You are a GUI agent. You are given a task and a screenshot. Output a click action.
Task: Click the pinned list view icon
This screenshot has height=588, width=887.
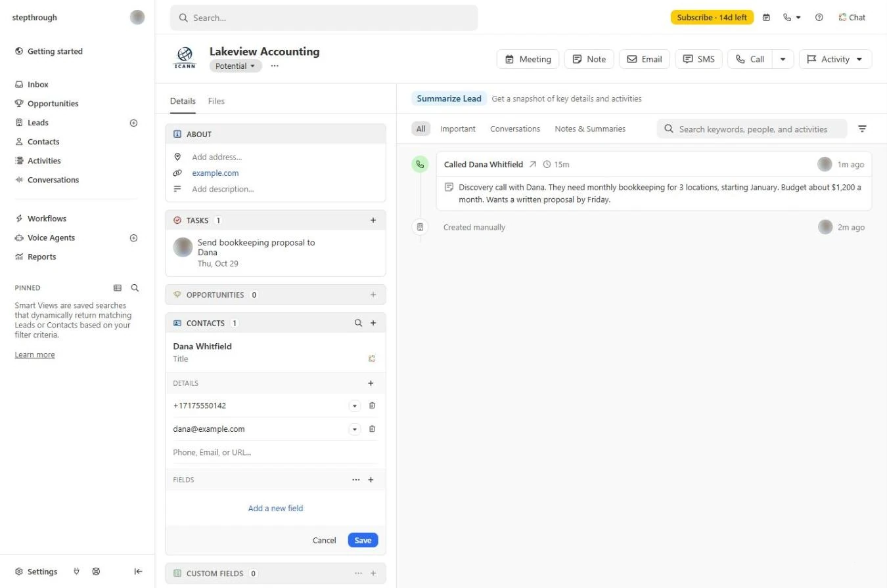tap(118, 287)
